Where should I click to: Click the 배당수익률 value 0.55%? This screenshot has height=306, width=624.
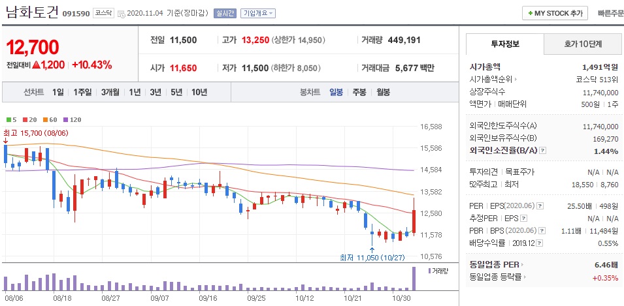tap(608, 243)
